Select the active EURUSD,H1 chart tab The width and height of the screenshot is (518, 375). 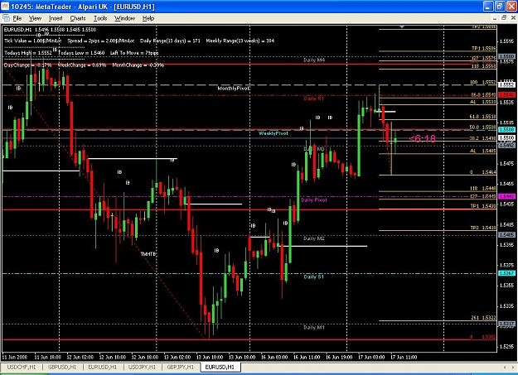pyautogui.click(x=220, y=367)
